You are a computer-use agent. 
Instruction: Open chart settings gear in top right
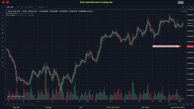[x=183, y=7]
